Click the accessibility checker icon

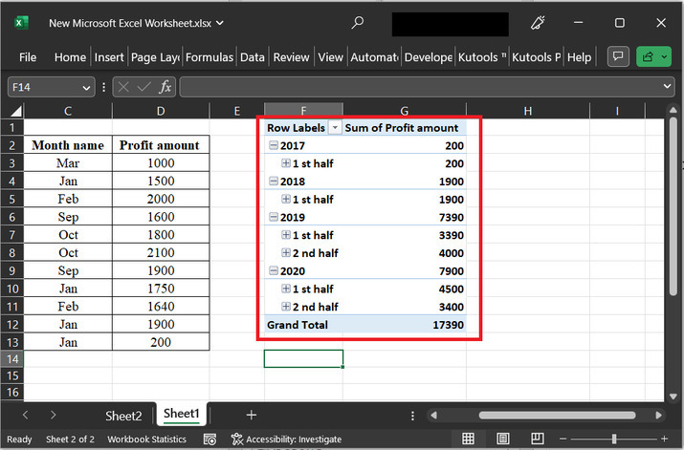237,439
